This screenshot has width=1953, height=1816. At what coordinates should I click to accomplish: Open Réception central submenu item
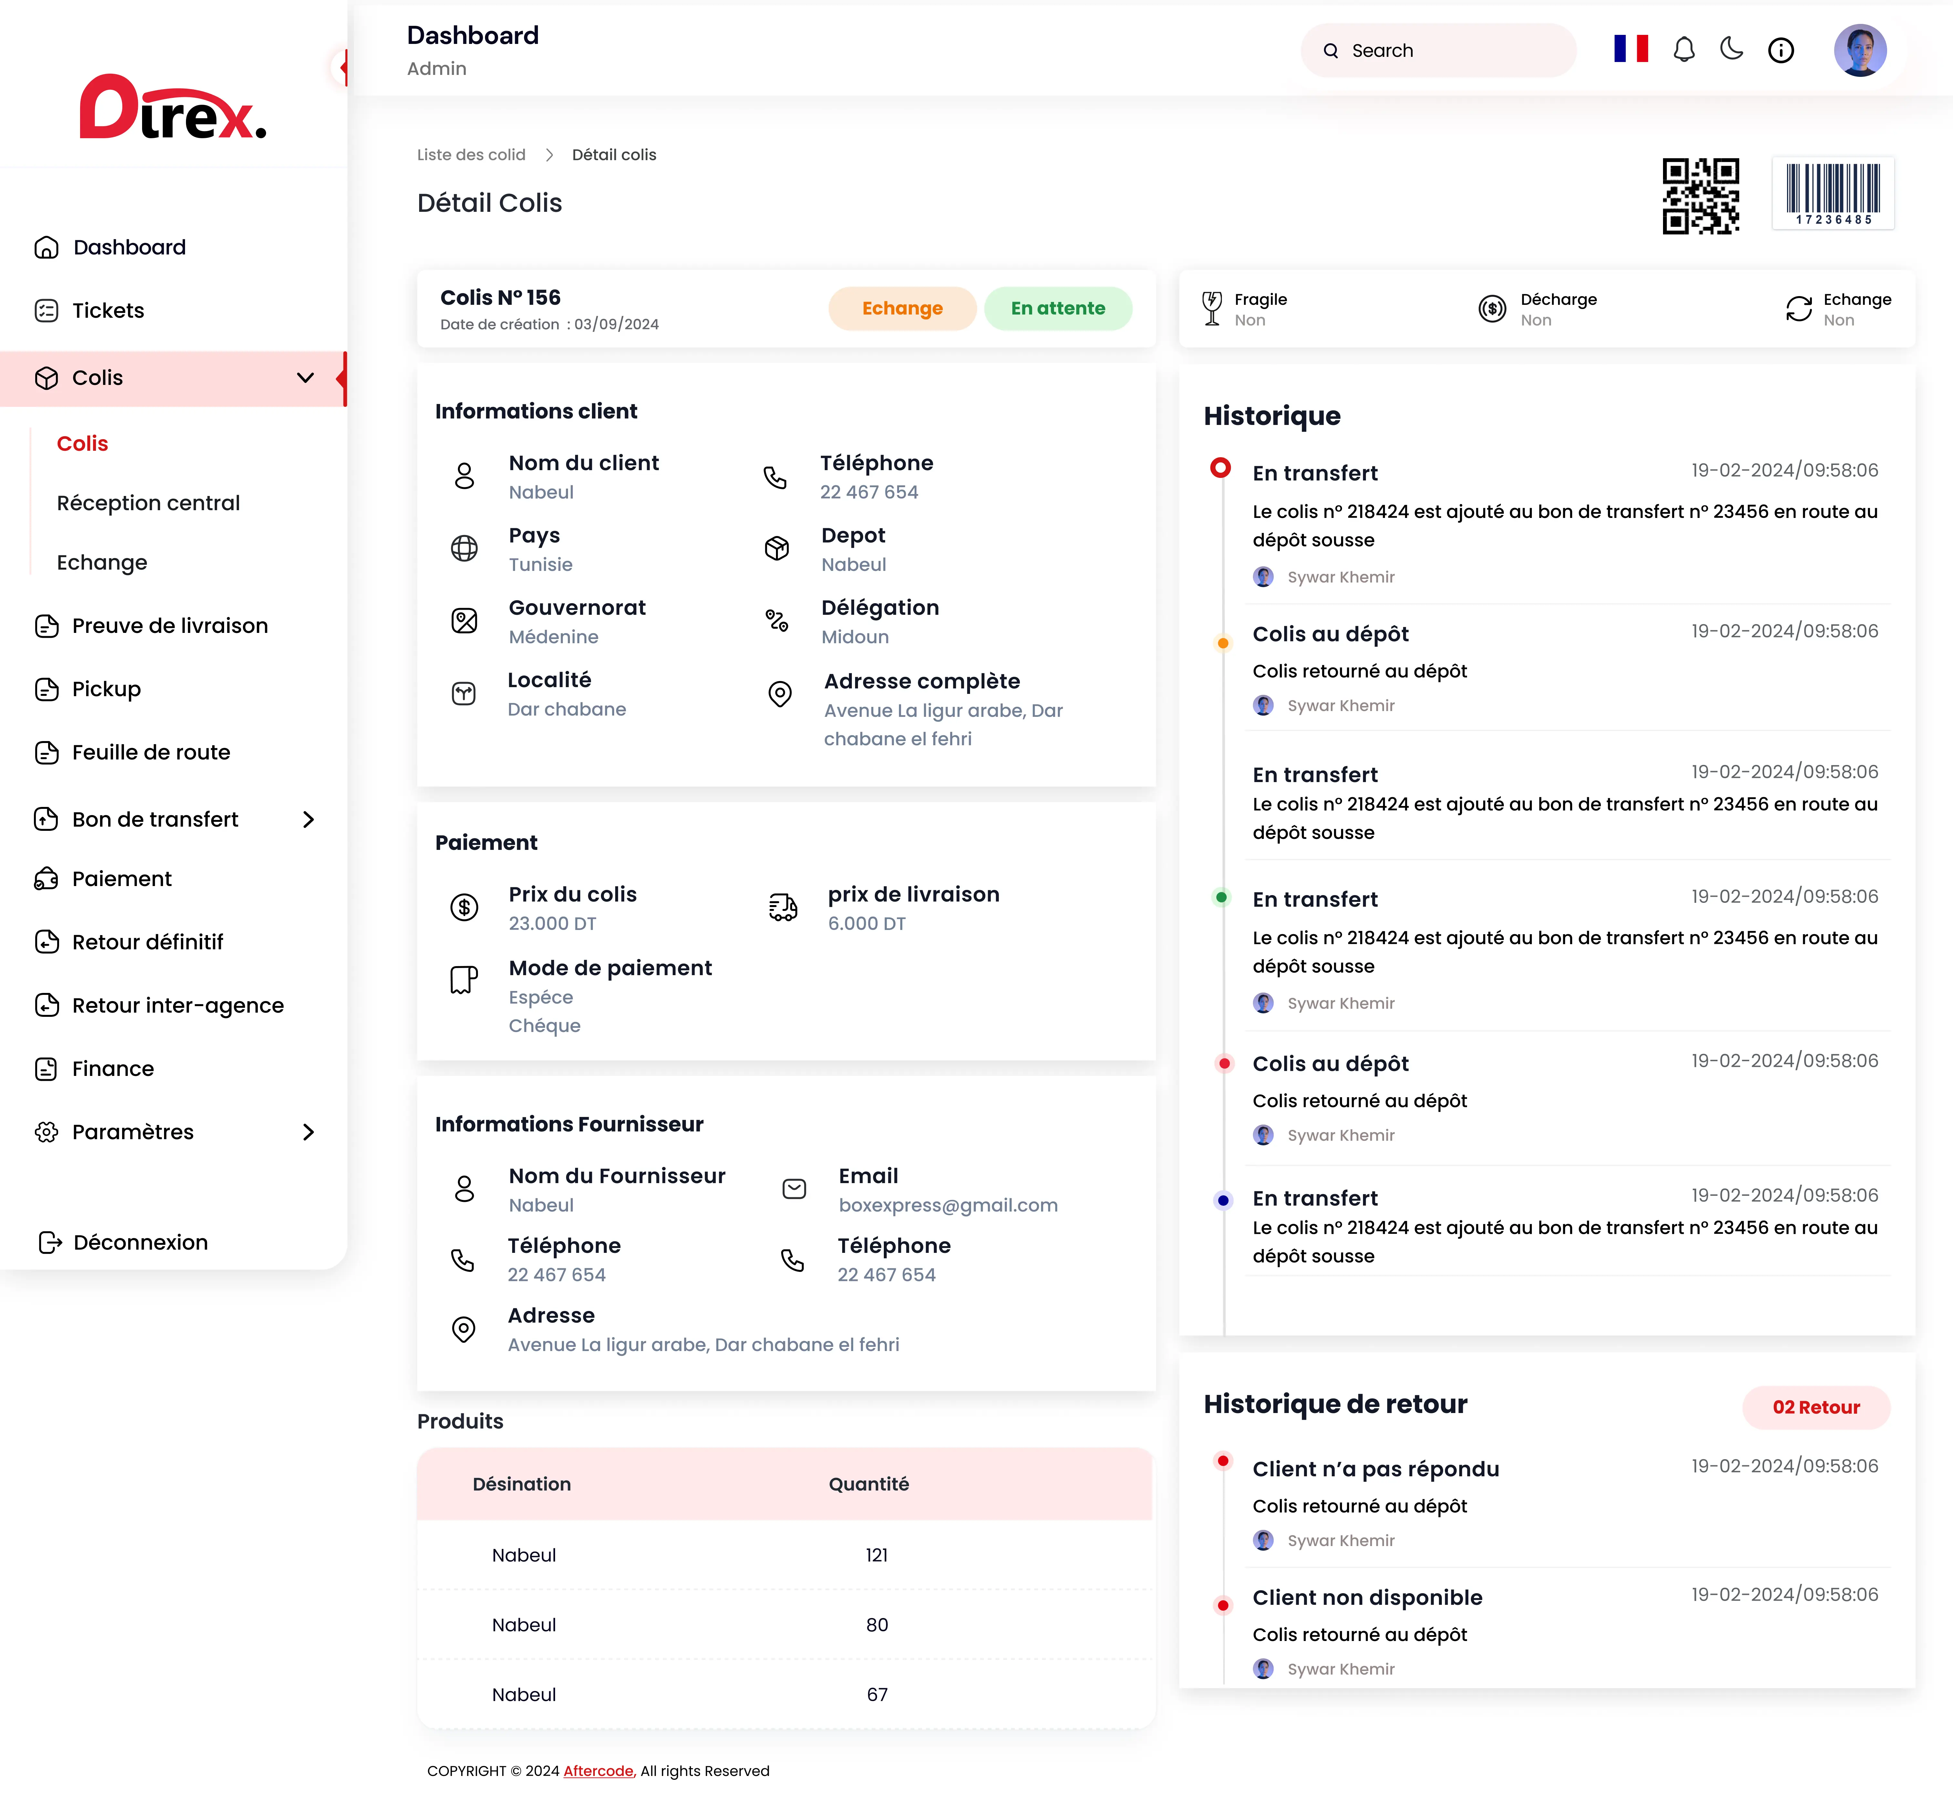tap(148, 503)
